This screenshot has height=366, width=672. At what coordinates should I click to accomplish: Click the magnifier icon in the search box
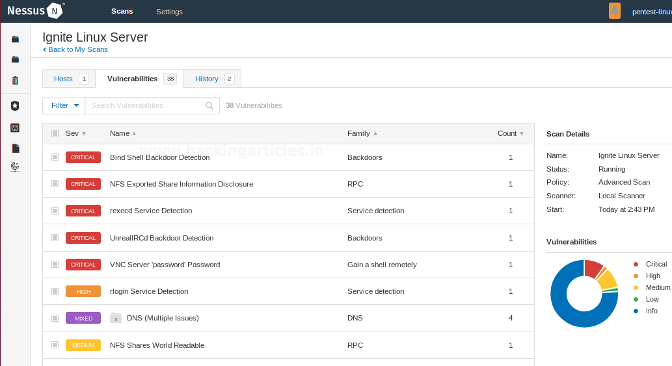pos(209,105)
